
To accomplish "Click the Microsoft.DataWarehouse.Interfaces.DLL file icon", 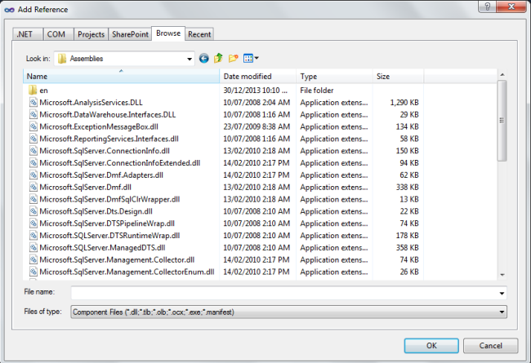I will 33,114.
